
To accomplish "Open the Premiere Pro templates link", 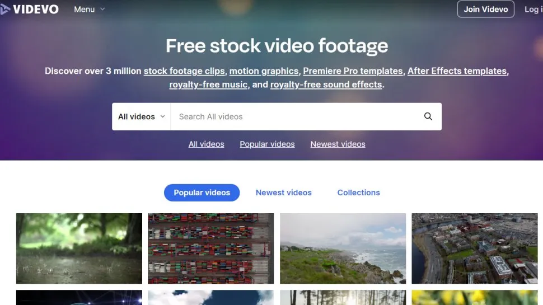I will (353, 71).
